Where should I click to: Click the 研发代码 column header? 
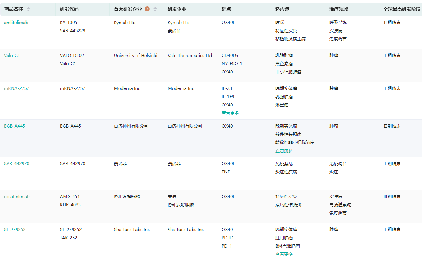[69, 9]
